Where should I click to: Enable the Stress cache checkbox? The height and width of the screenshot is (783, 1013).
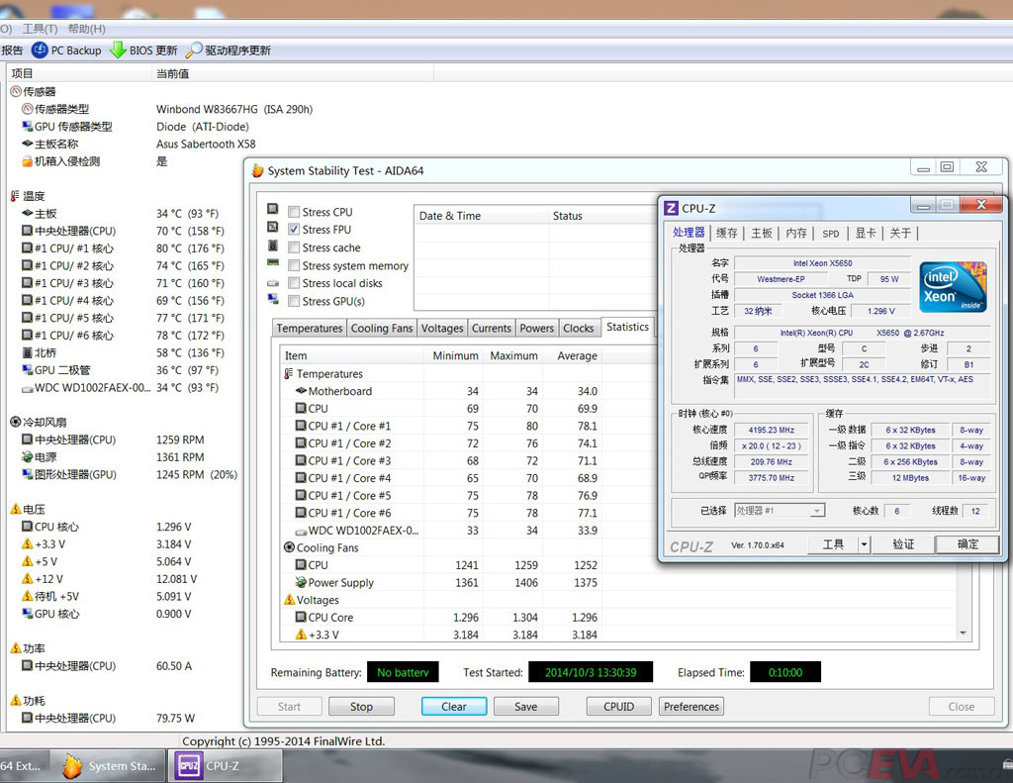pos(294,247)
